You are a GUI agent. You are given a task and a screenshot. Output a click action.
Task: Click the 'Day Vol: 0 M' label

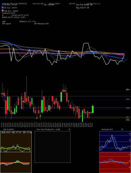(x=82, y=8)
